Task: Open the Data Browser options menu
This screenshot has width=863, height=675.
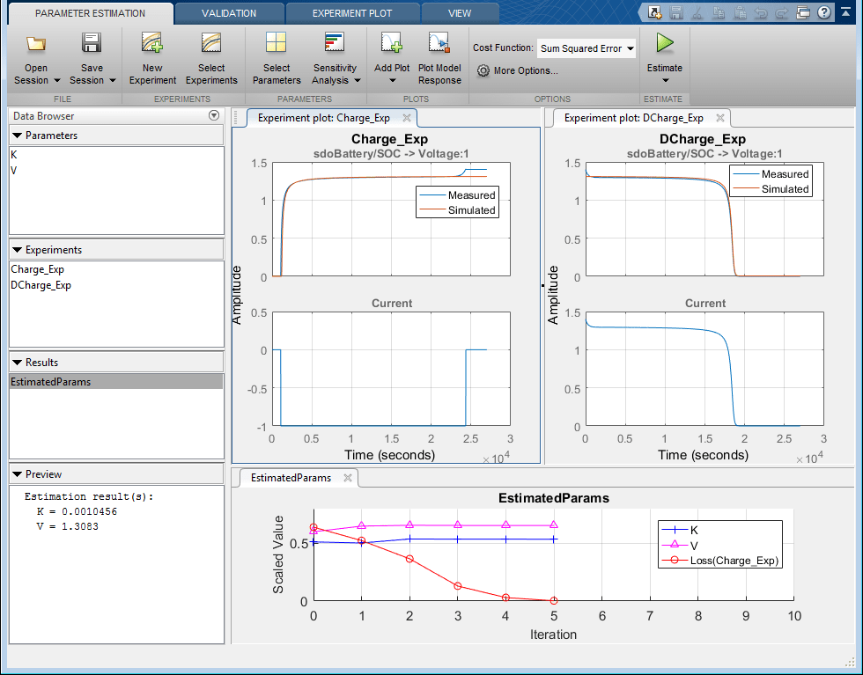Action: pos(213,116)
